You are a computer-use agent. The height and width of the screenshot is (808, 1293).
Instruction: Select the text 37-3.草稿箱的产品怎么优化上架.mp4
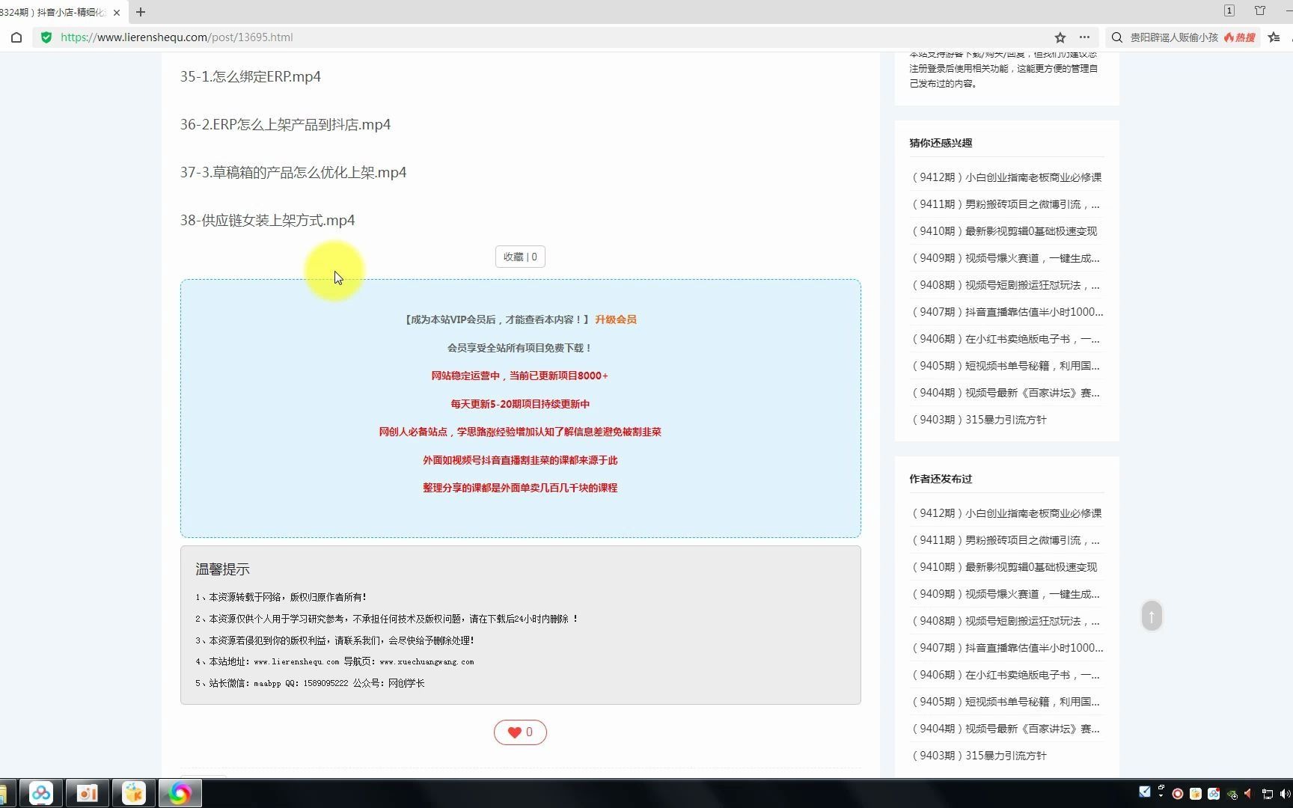pyautogui.click(x=293, y=172)
